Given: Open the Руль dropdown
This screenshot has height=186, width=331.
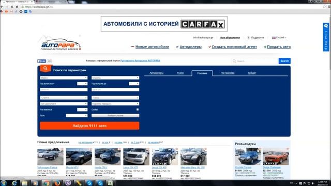Looking at the screenshot, I should 77,116.
